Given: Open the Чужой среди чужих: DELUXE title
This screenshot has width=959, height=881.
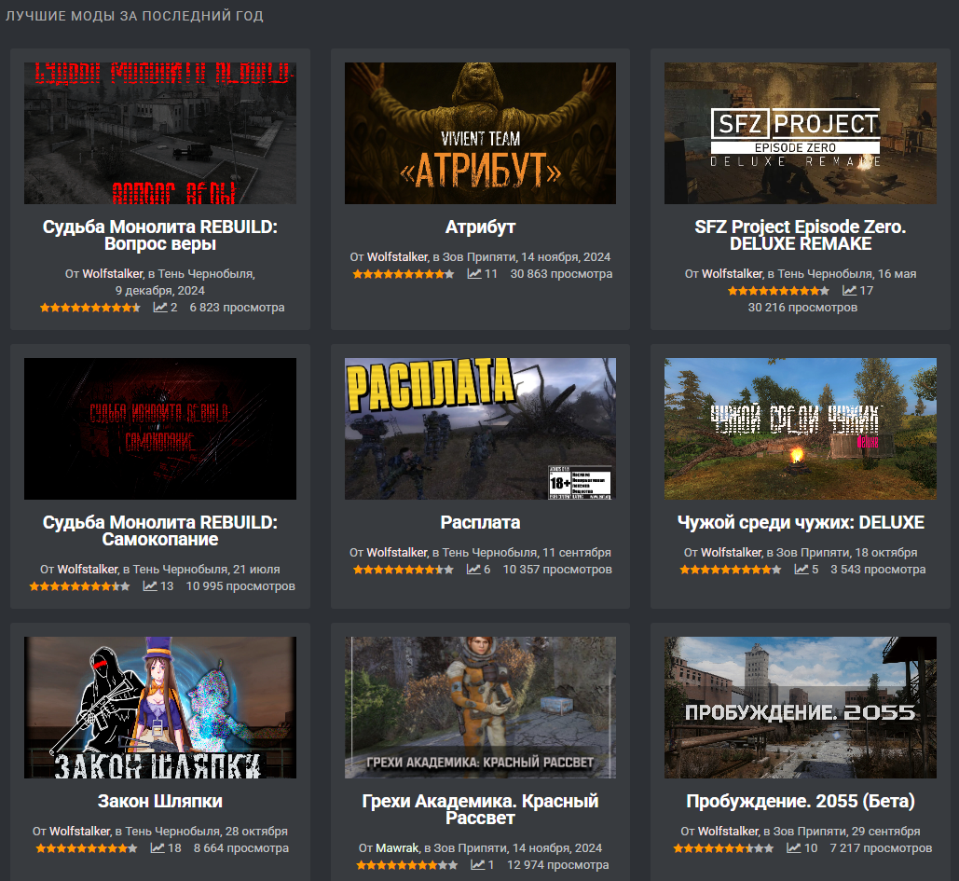Looking at the screenshot, I should tap(801, 522).
